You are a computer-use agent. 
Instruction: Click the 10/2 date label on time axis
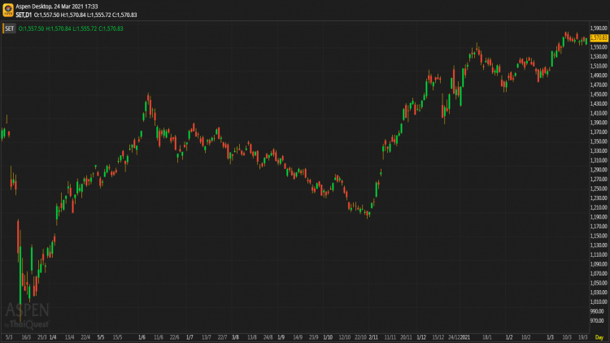(x=526, y=337)
